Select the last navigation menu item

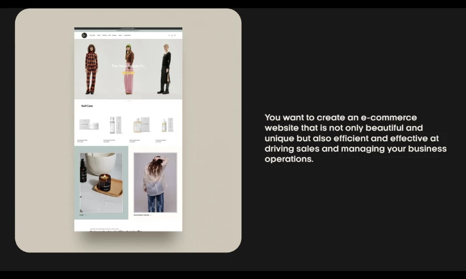tap(127, 35)
